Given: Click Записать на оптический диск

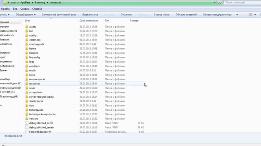Looking at the screenshot, I should point(59,15).
